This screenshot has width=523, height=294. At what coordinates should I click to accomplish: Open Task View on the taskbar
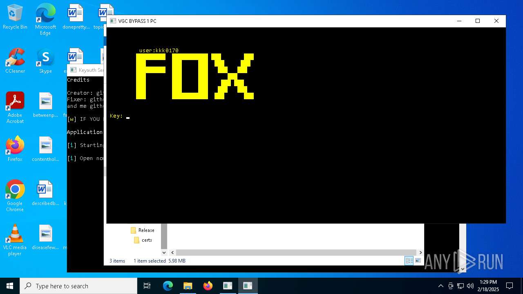[x=147, y=286]
